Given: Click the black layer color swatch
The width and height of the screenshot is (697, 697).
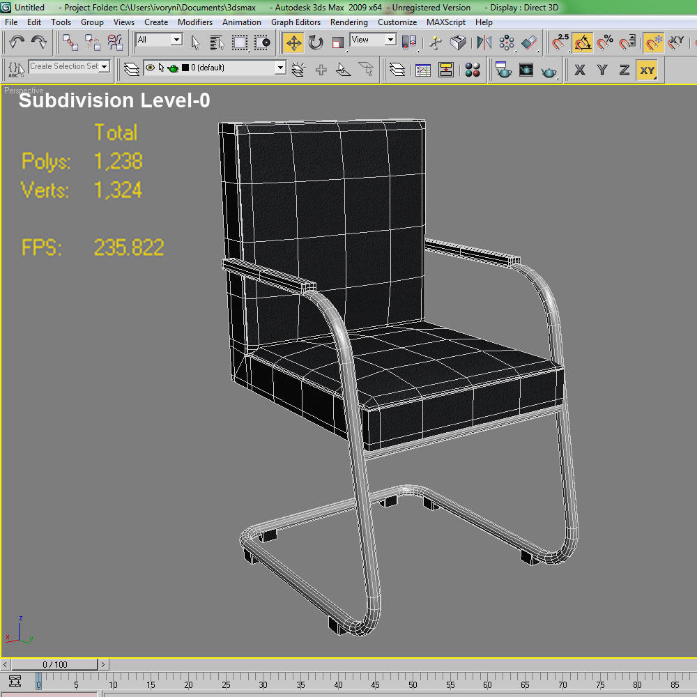Looking at the screenshot, I should coord(186,68).
